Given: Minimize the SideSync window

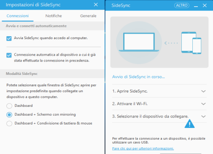Looking at the screenshot, I should tap(196, 5).
